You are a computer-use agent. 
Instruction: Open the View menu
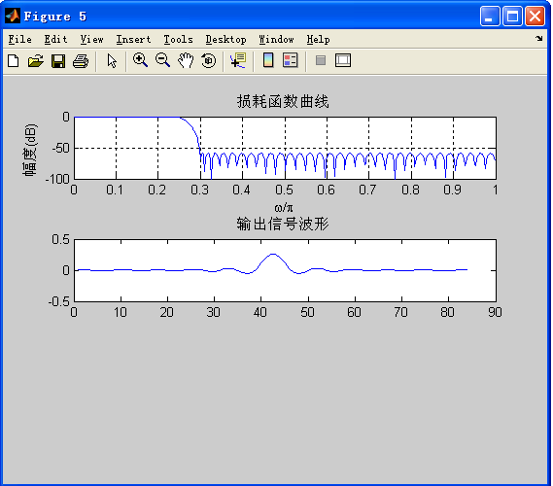[x=91, y=40]
